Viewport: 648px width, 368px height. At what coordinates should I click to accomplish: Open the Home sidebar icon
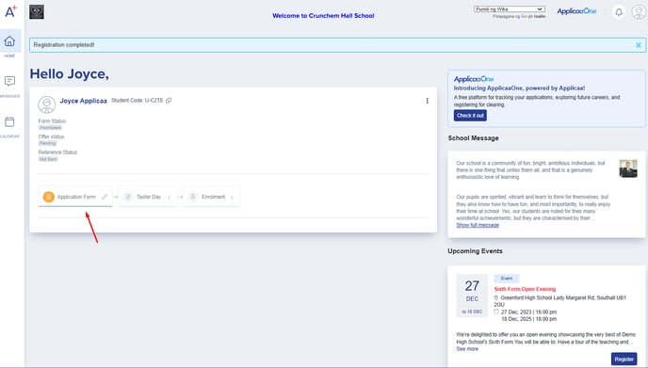(9, 40)
